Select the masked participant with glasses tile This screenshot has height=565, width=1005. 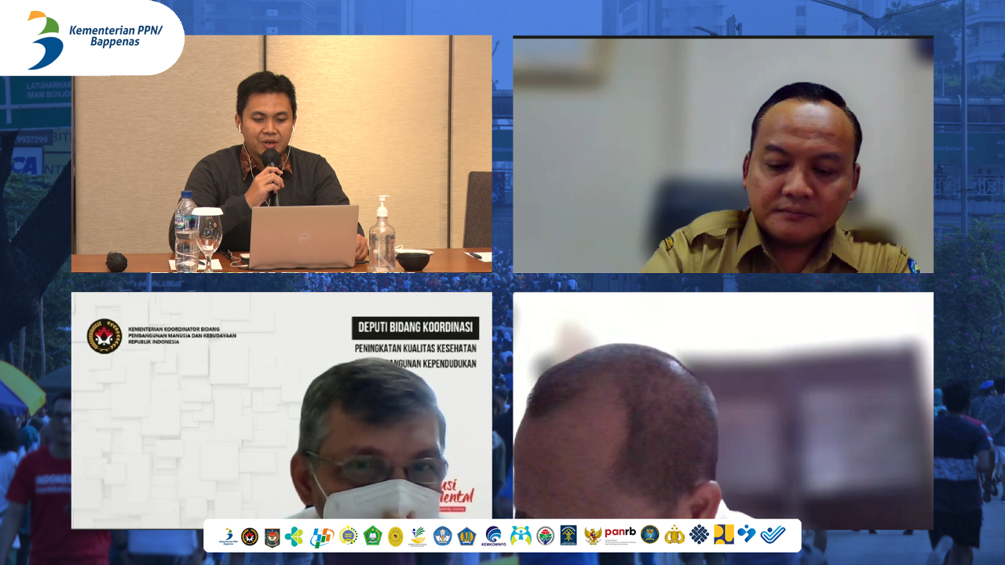tap(281, 410)
